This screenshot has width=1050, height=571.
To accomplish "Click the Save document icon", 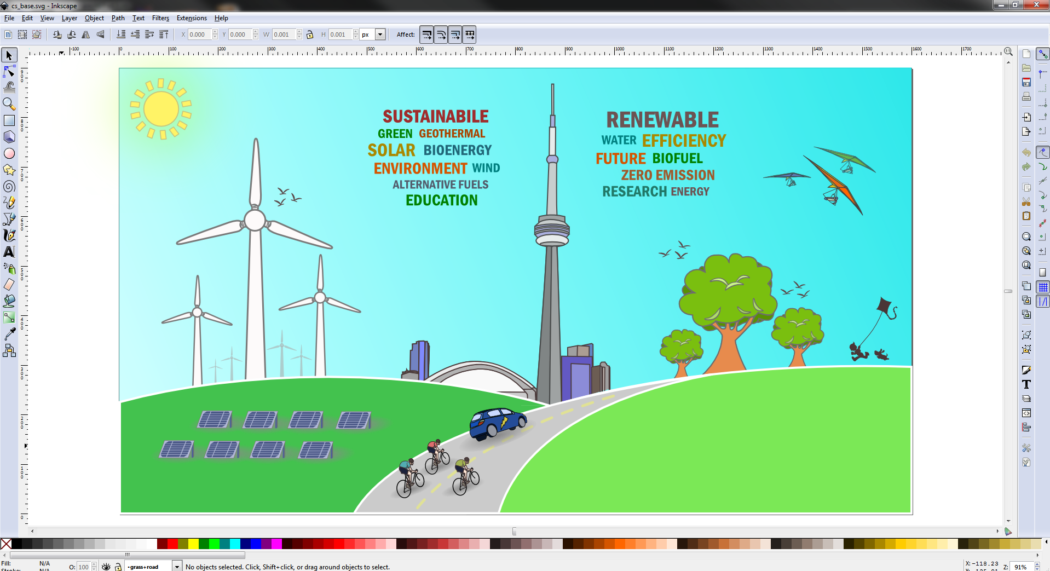I will (1026, 82).
